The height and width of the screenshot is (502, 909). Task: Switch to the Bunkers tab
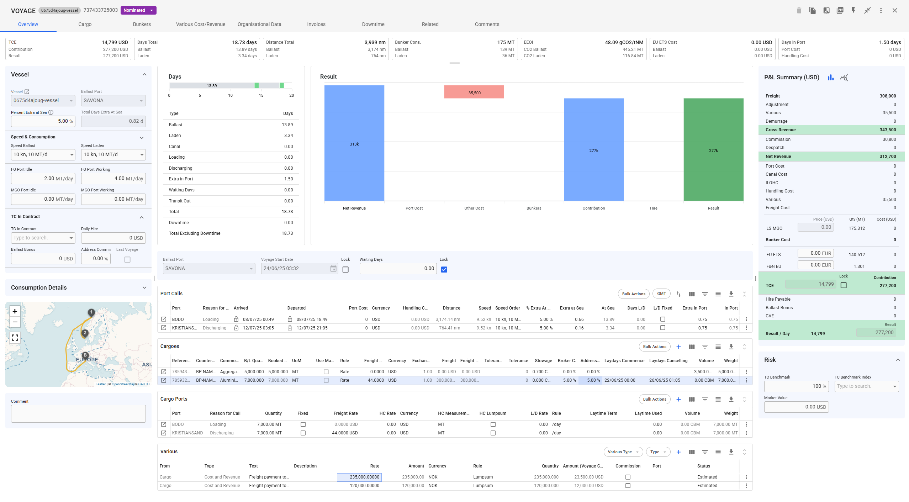pyautogui.click(x=142, y=24)
